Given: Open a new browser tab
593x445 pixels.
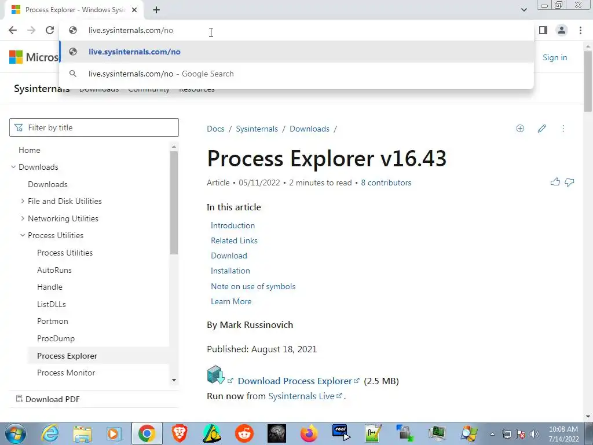Looking at the screenshot, I should click(156, 10).
